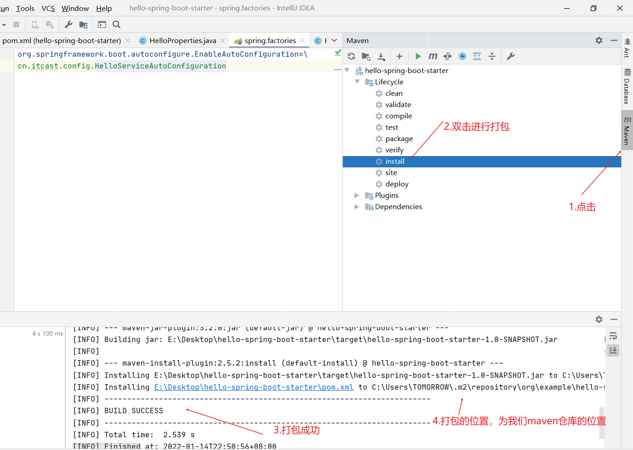Select the spring.factories tab
Viewport: 633px width, 450px height.
(270, 40)
